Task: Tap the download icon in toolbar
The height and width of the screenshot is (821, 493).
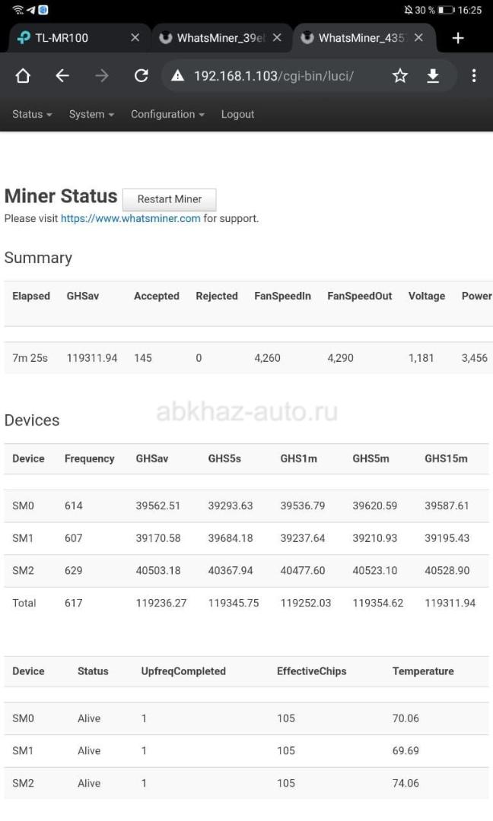Action: [x=433, y=77]
